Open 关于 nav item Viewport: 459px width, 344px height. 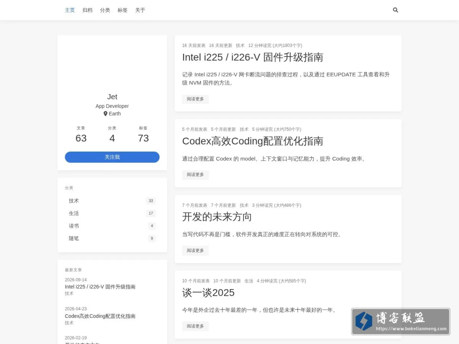(x=140, y=10)
